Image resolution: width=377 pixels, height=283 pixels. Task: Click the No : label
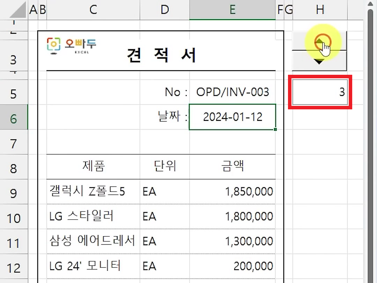(x=176, y=92)
